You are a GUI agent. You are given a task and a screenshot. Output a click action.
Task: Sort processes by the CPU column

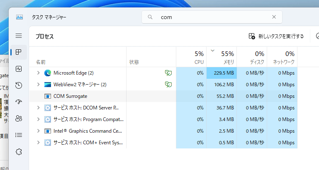(191, 57)
